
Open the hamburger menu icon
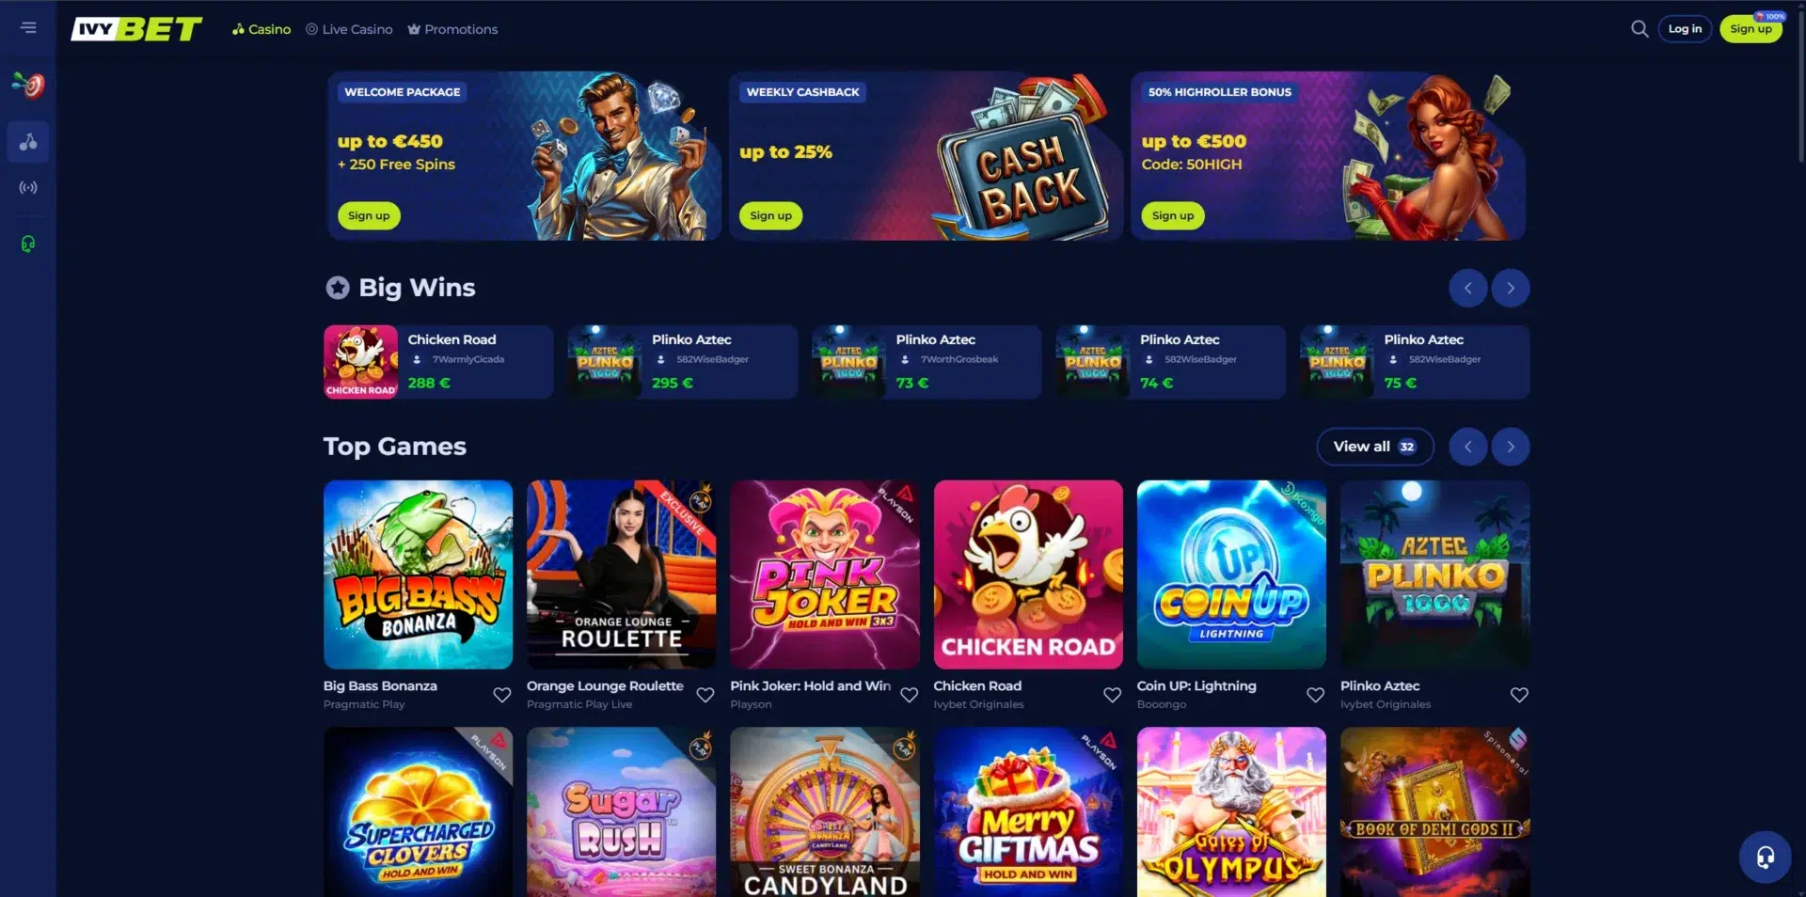click(28, 27)
